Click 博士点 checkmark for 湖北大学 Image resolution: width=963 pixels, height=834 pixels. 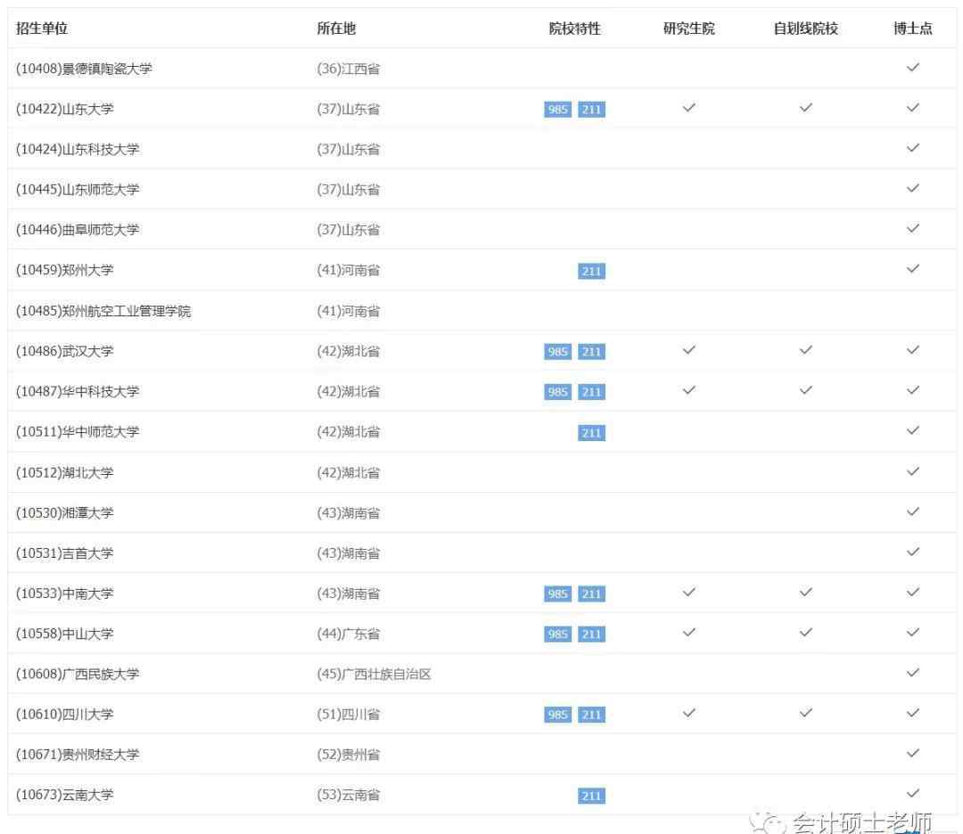pyautogui.click(x=913, y=471)
